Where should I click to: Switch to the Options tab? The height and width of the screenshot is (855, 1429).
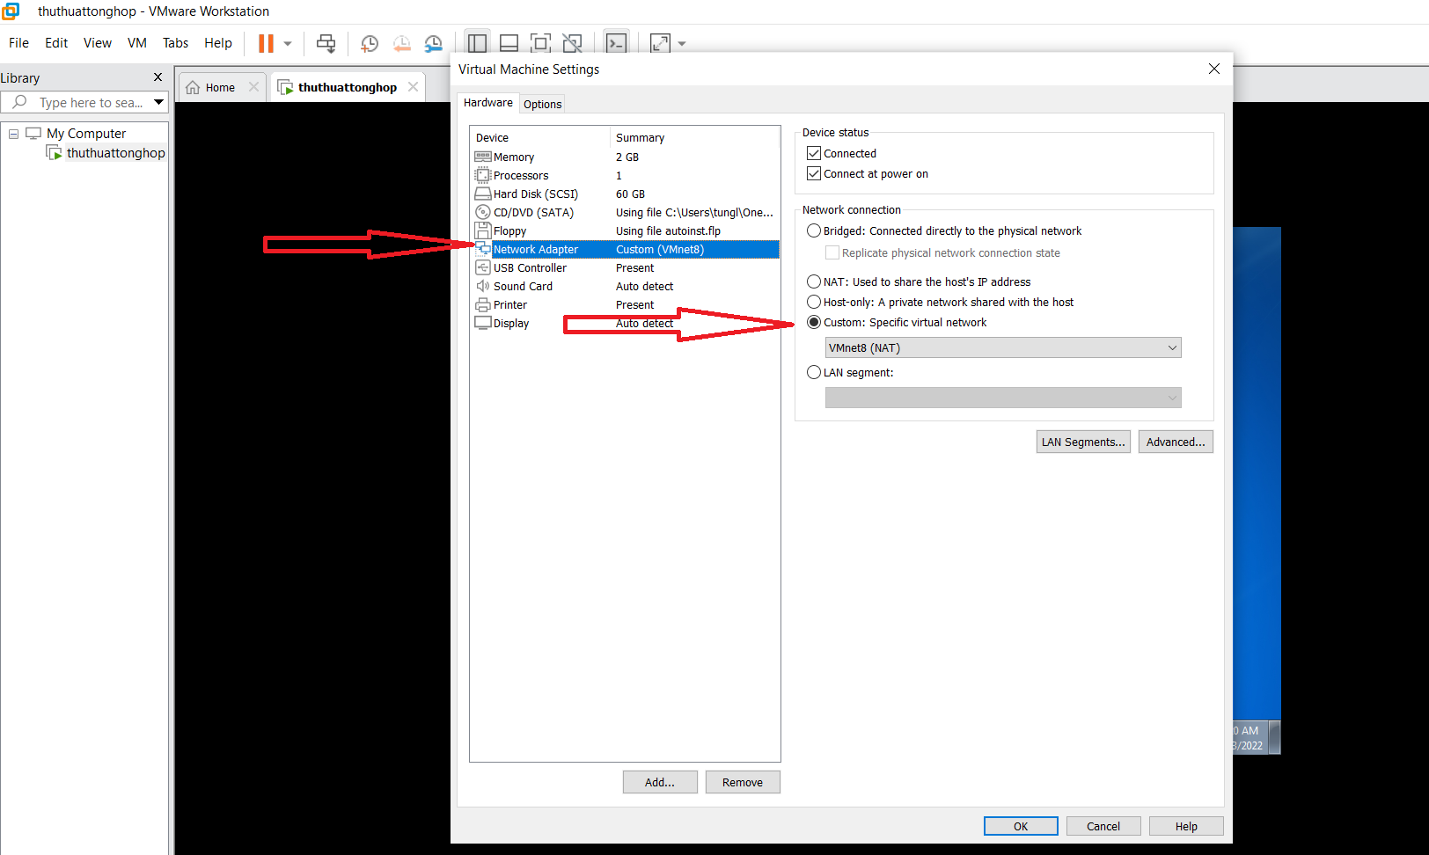(x=542, y=104)
